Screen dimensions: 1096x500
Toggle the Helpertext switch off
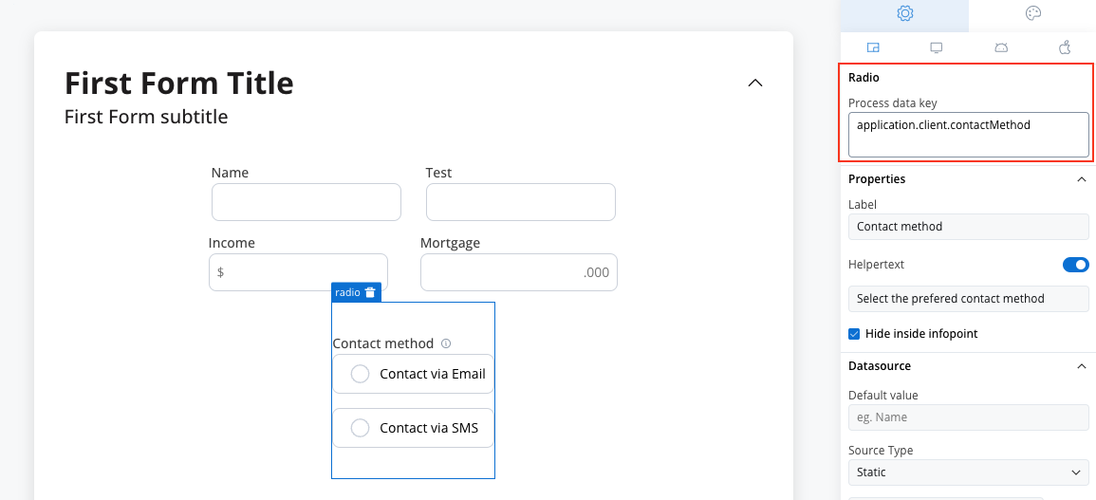1076,265
